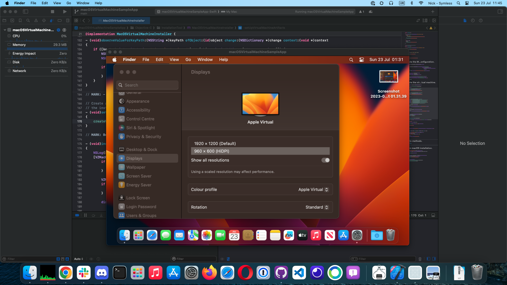Click Control Centre icon in VM menu bar
The image size is (507, 285).
pyautogui.click(x=362, y=60)
